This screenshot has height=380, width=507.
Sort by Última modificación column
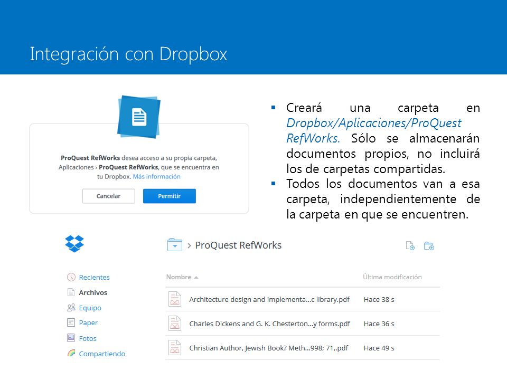pyautogui.click(x=392, y=277)
